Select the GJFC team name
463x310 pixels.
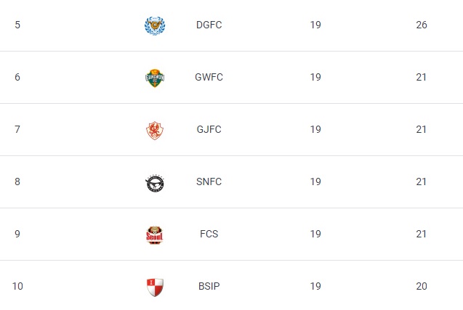tap(209, 129)
